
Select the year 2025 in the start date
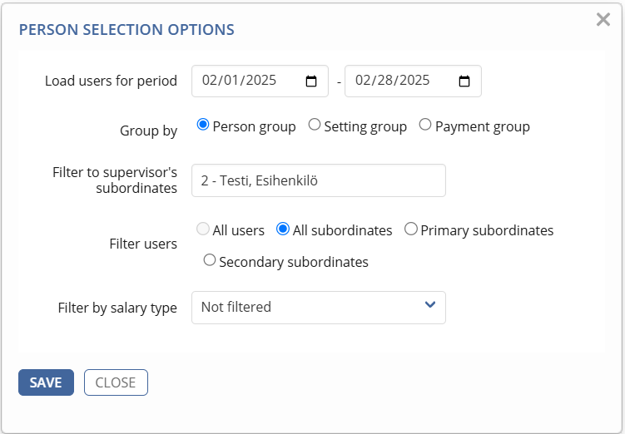(260, 81)
